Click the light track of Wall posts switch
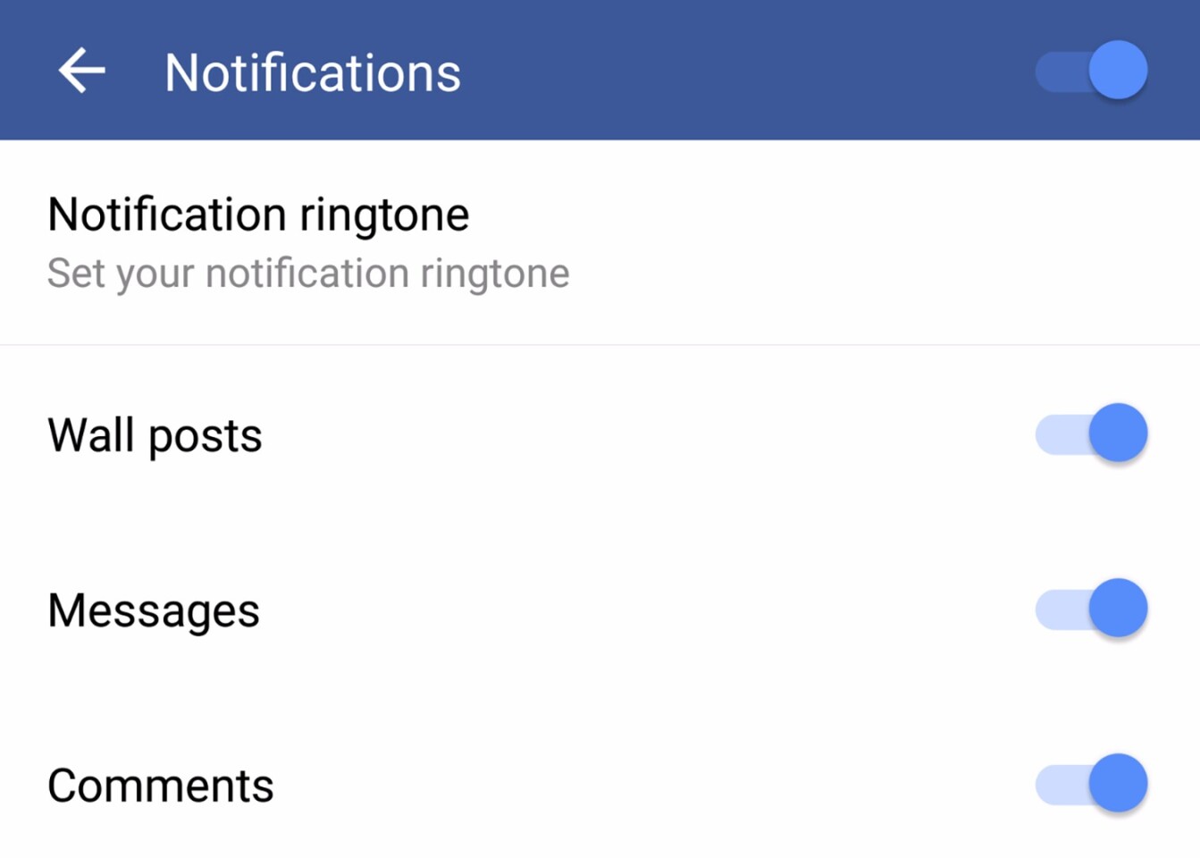The width and height of the screenshot is (1200, 858). pos(1059,435)
